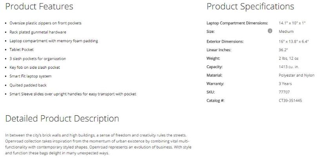
Task: Click the 'Tablet Pocket' feature line
Action: click(x=22, y=50)
